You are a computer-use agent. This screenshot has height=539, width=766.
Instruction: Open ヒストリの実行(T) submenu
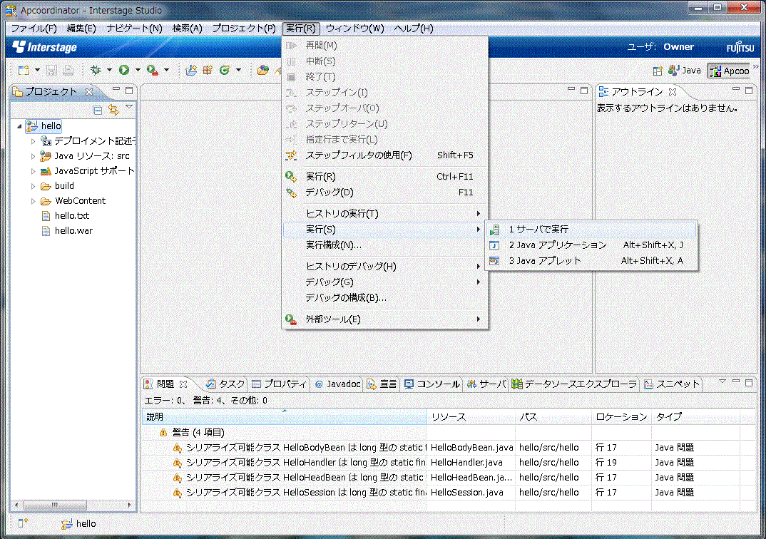pos(385,214)
